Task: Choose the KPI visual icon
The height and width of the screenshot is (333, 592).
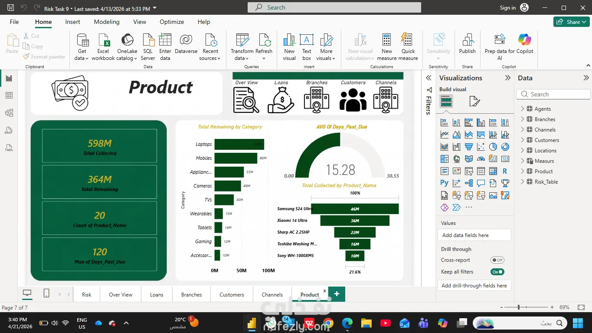Action: coord(456,171)
